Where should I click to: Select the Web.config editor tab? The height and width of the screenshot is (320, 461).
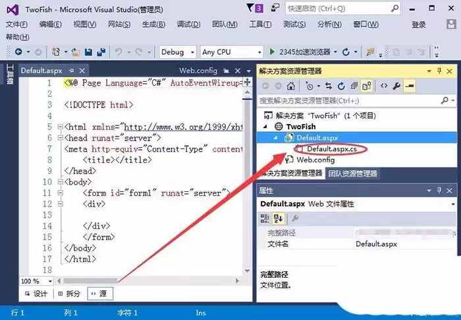[x=198, y=71]
